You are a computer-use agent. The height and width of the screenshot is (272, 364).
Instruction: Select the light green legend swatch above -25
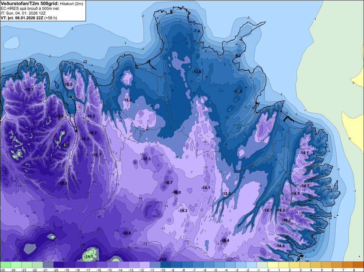tap(5, 265)
